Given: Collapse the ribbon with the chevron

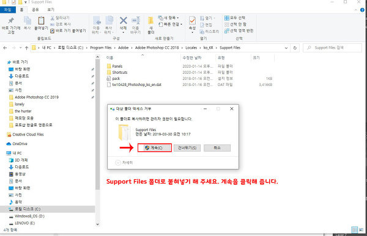Looking at the screenshot, I should (356, 10).
